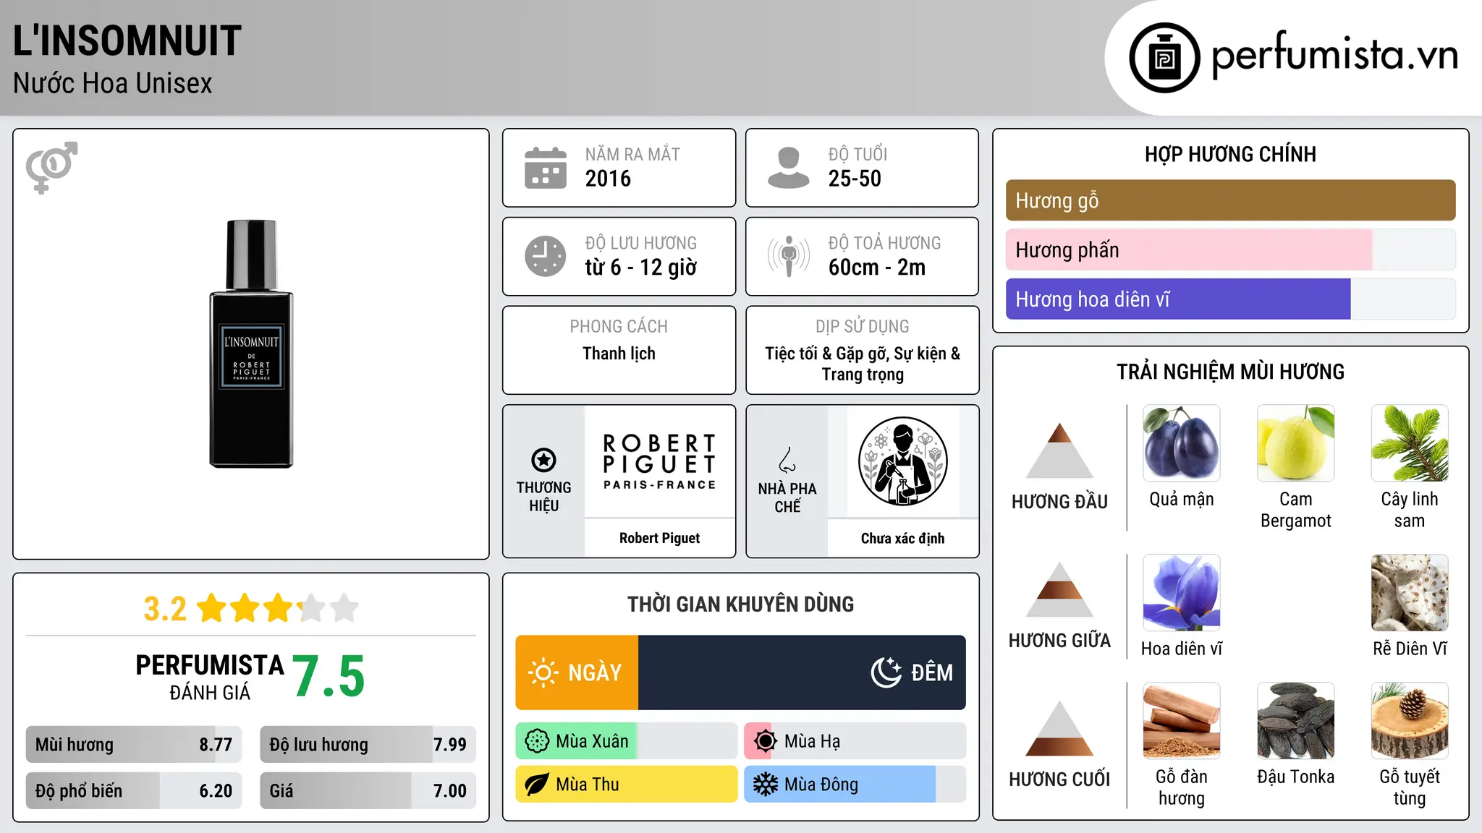Click the Mùa Đông season bar

pos(855,785)
